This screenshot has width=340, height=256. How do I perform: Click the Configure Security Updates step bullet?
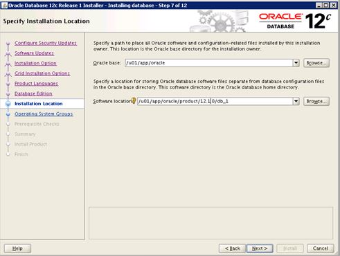point(8,43)
